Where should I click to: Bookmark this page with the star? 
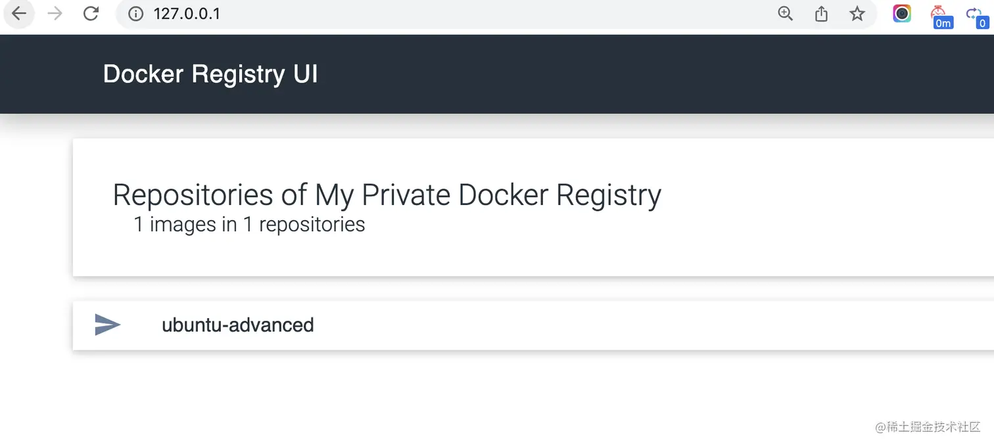[857, 14]
